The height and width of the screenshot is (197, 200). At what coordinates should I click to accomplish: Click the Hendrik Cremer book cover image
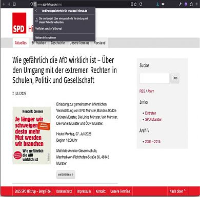pyautogui.click(x=32, y=136)
